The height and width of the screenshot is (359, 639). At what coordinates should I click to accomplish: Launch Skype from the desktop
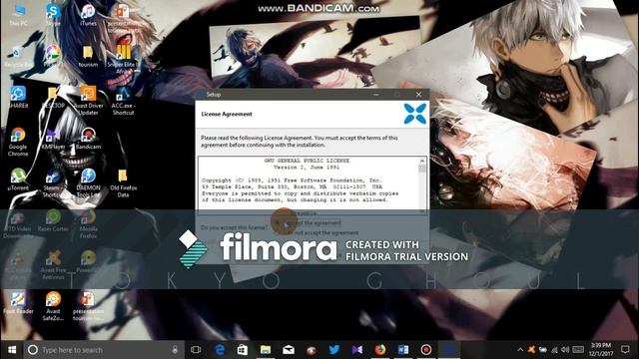(x=53, y=16)
